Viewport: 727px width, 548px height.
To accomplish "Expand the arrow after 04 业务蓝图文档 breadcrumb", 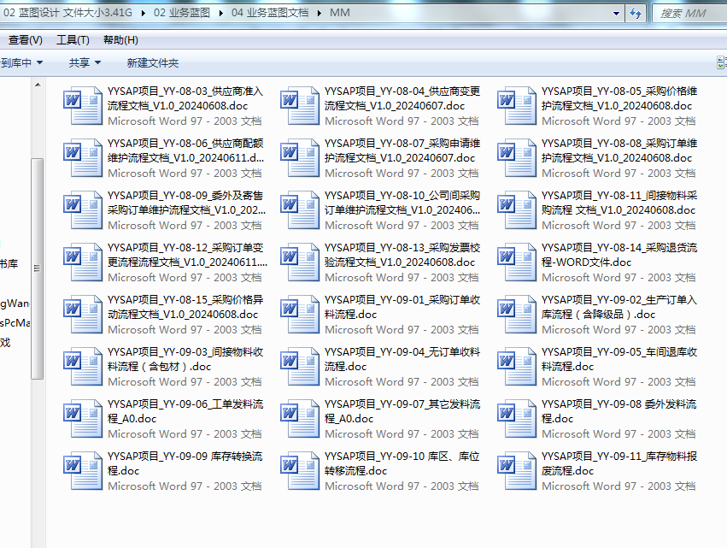I will click(x=320, y=13).
